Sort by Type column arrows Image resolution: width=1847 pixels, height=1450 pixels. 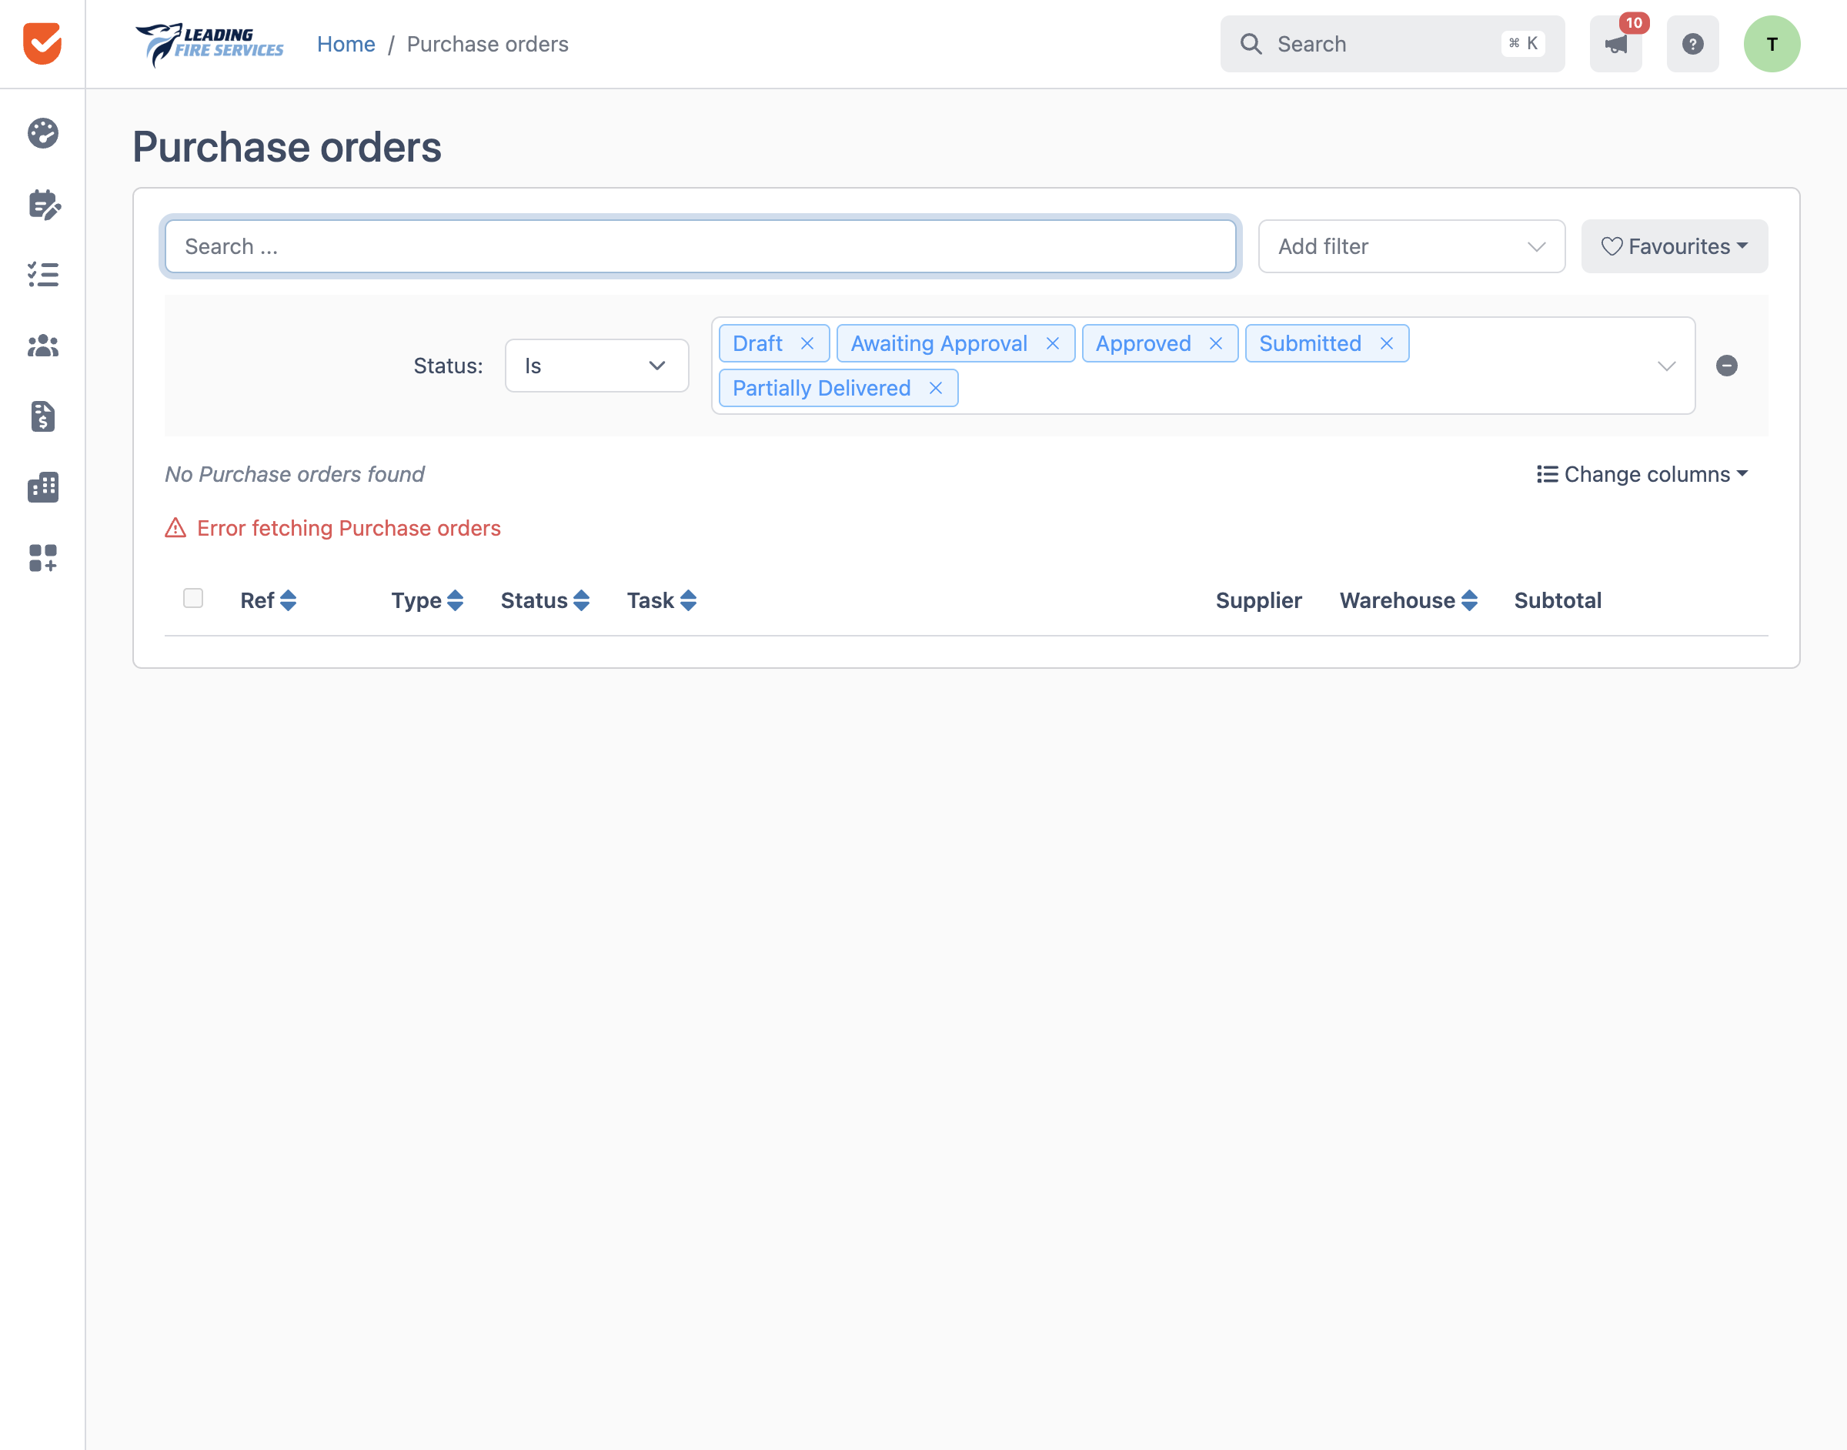click(x=455, y=600)
